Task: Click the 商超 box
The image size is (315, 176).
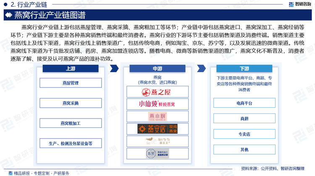Action: [244, 119]
